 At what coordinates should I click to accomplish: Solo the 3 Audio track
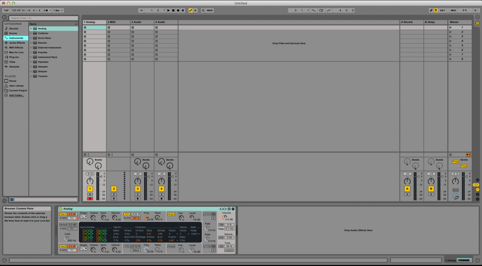tap(138, 194)
